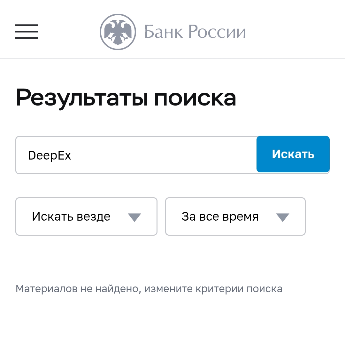345x337 pixels.
Task: Click the circular logo icon next to "Банк России"
Action: click(x=117, y=32)
